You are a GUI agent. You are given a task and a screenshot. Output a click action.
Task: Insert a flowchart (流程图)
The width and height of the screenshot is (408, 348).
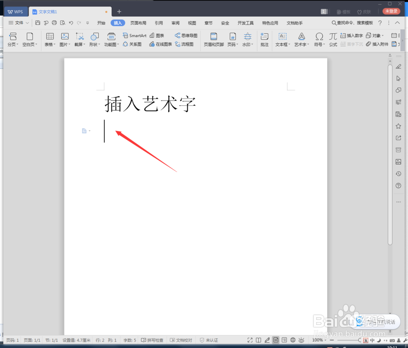pyautogui.click(x=184, y=44)
